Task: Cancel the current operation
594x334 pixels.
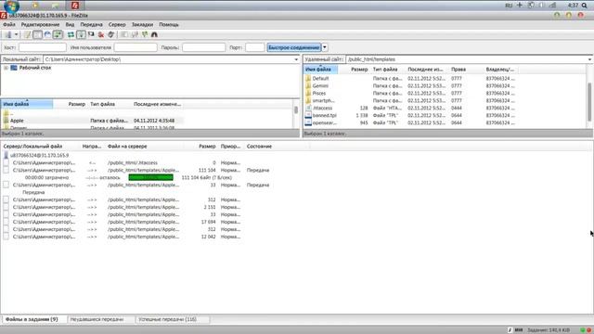Action: [x=91, y=34]
